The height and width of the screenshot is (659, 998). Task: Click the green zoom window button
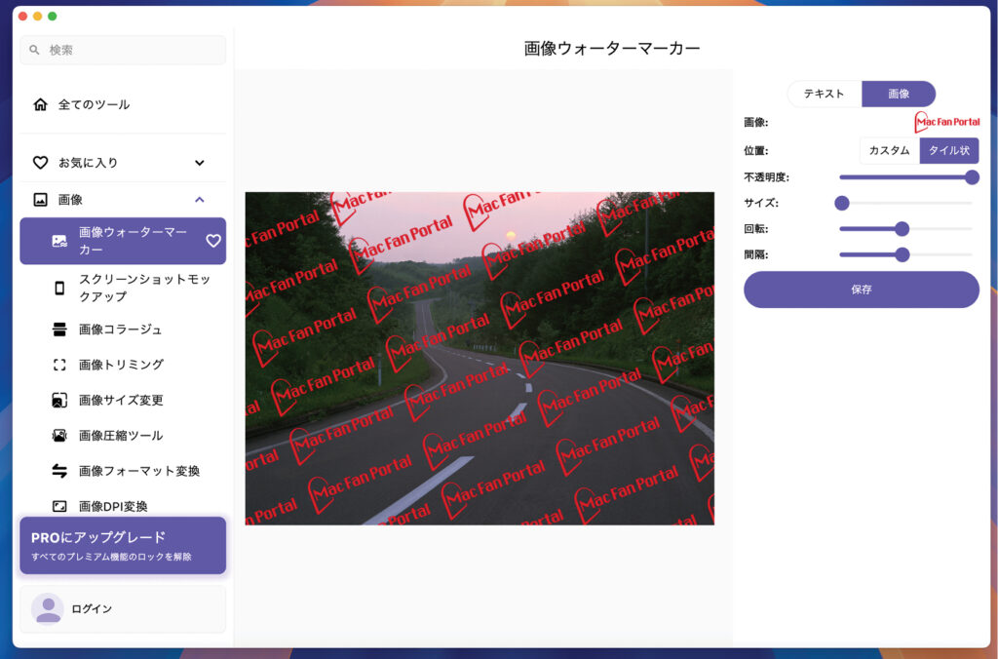pos(53,16)
